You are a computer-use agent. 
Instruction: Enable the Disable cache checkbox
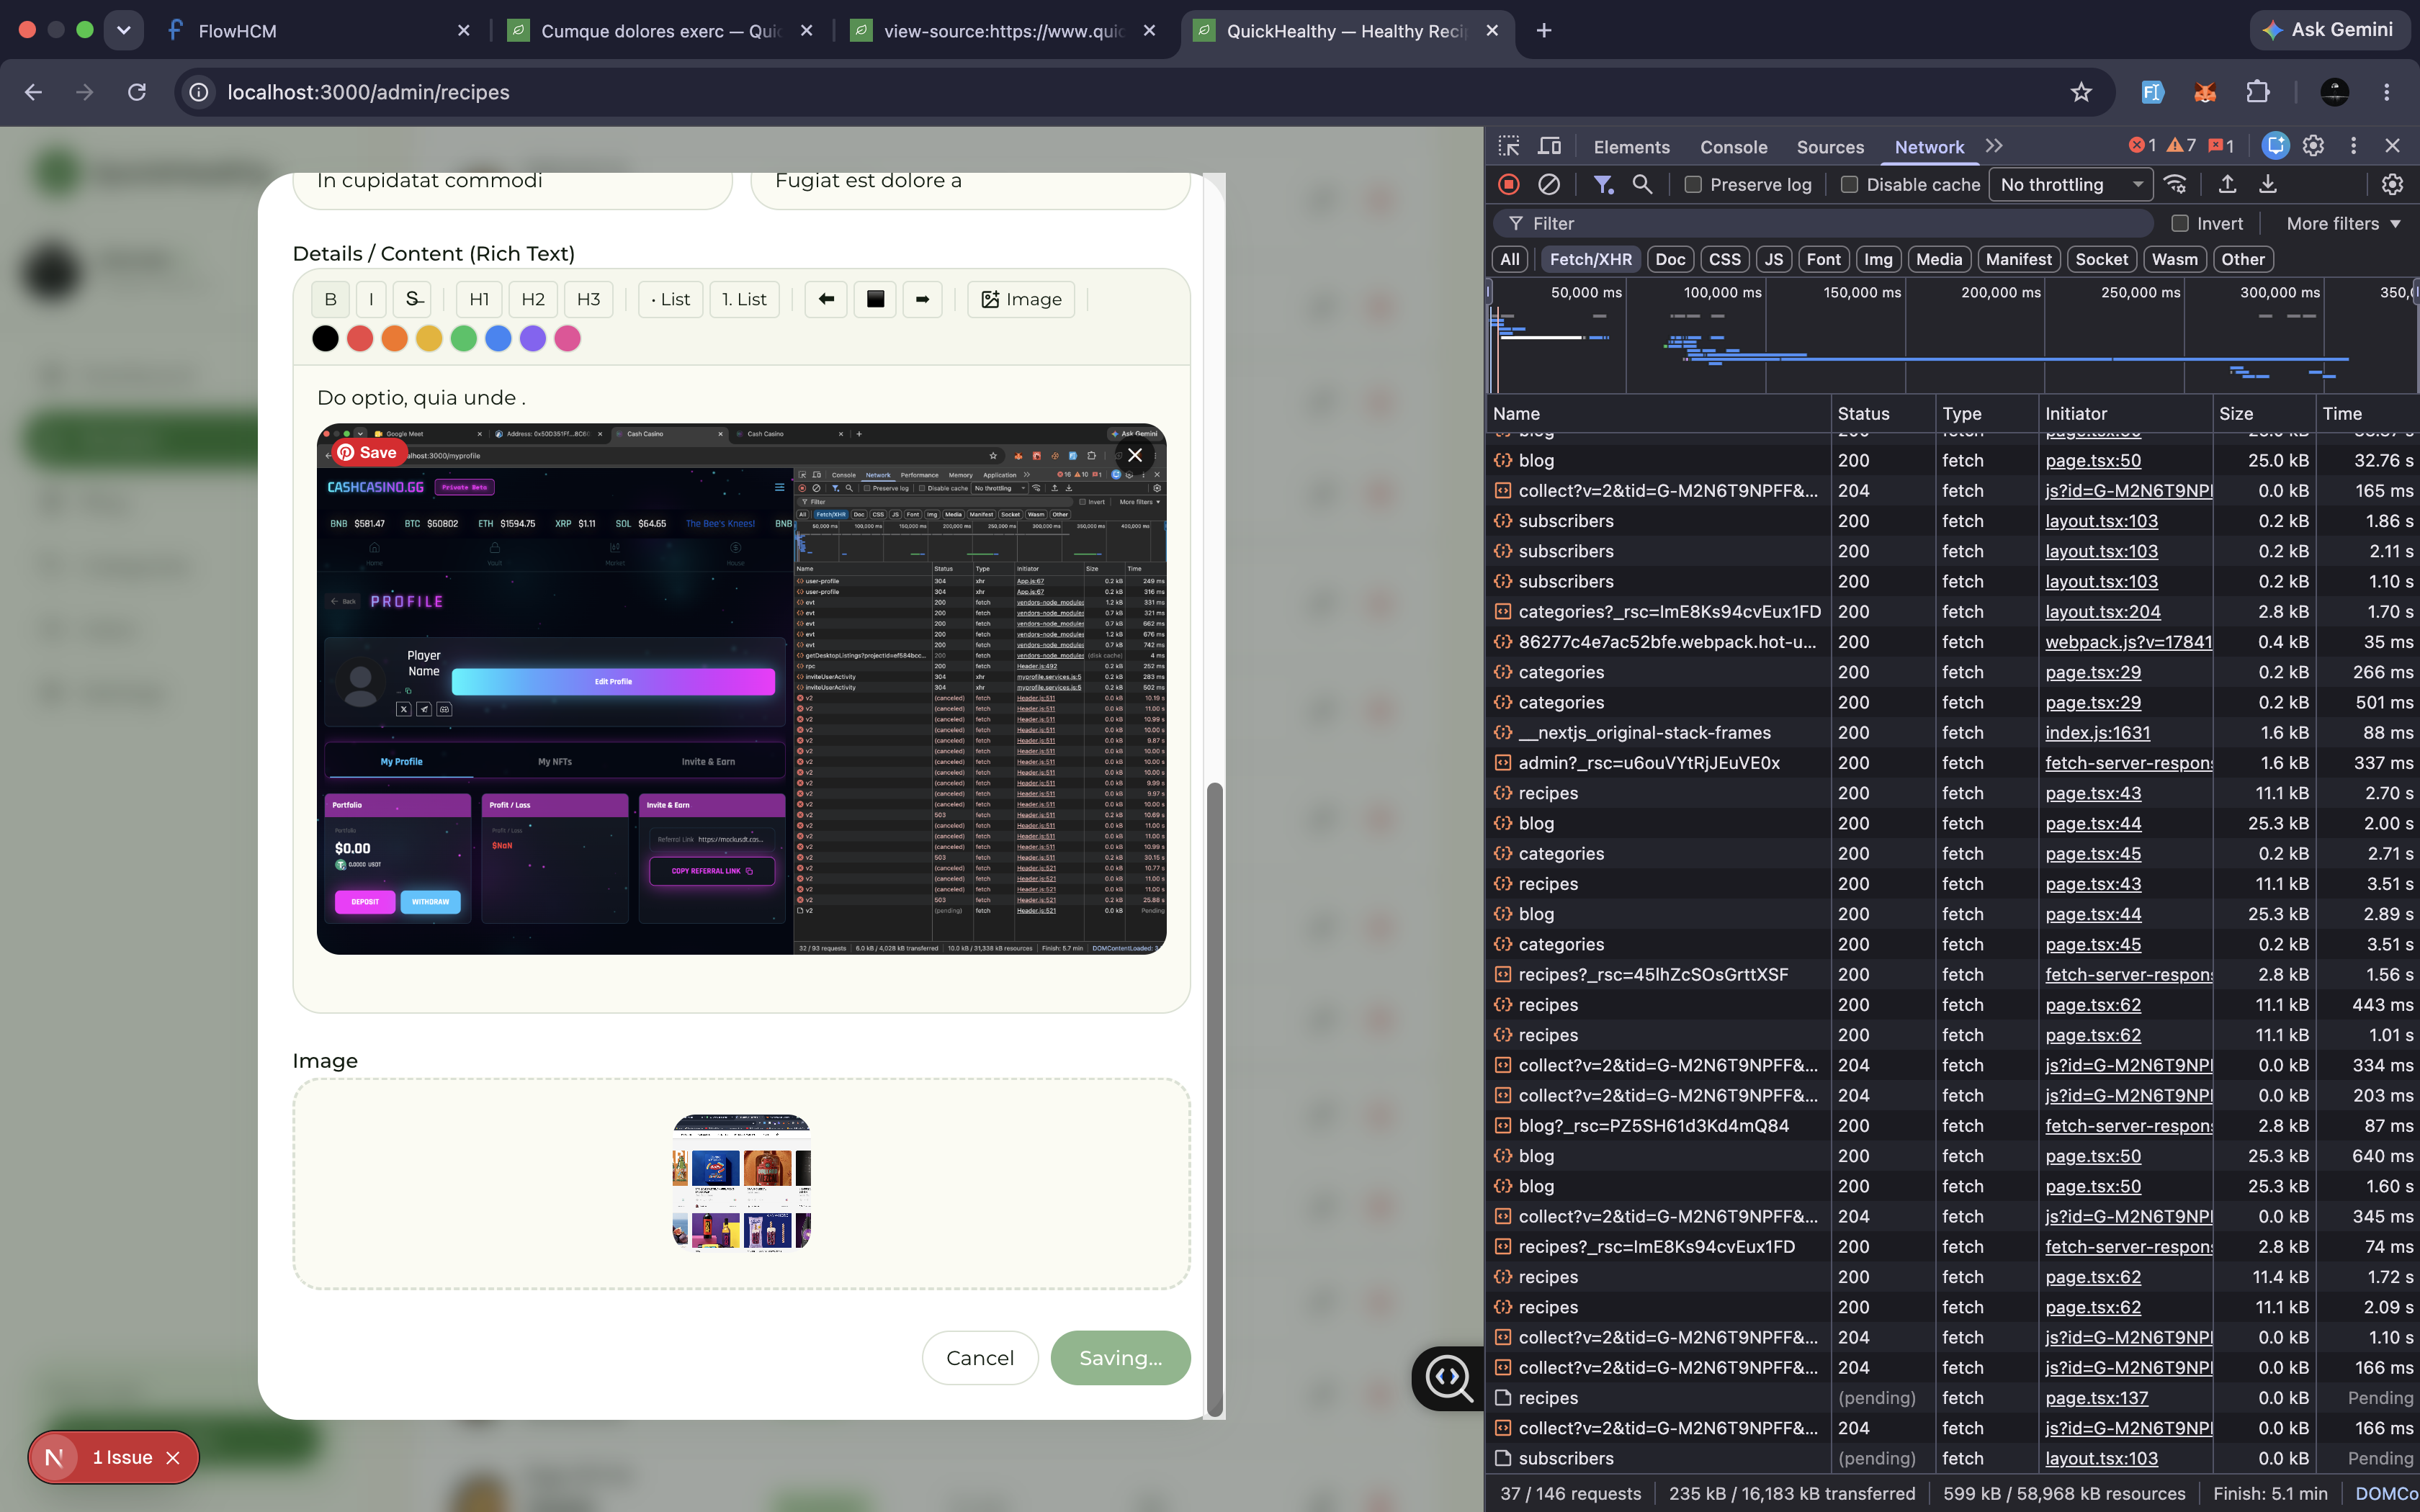1849,185
